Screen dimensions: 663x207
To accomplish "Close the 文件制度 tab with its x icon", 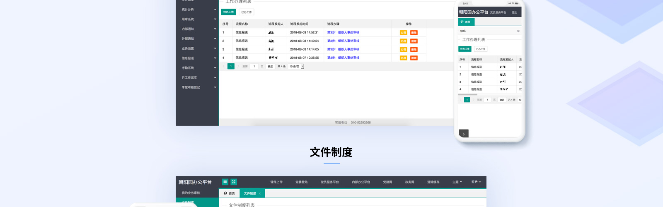I will coord(260,194).
